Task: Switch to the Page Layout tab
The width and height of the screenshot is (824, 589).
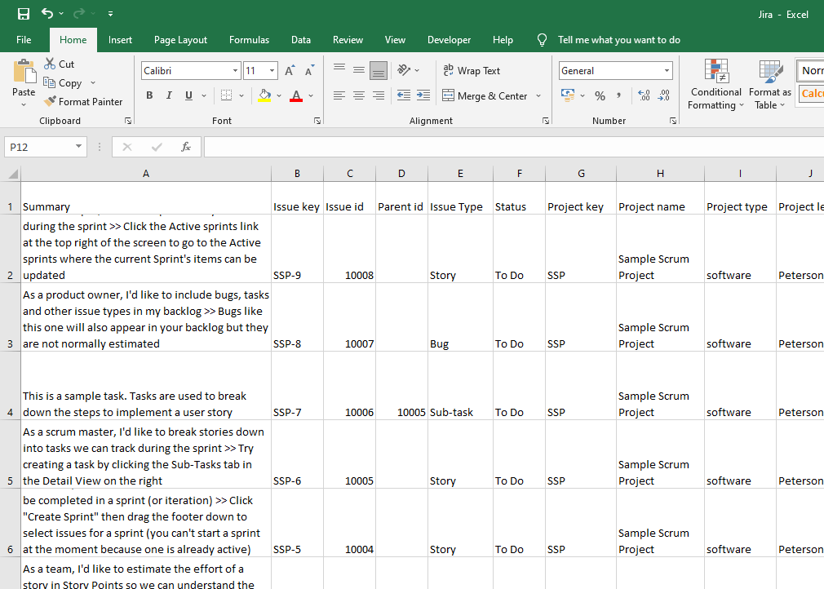Action: (180, 40)
